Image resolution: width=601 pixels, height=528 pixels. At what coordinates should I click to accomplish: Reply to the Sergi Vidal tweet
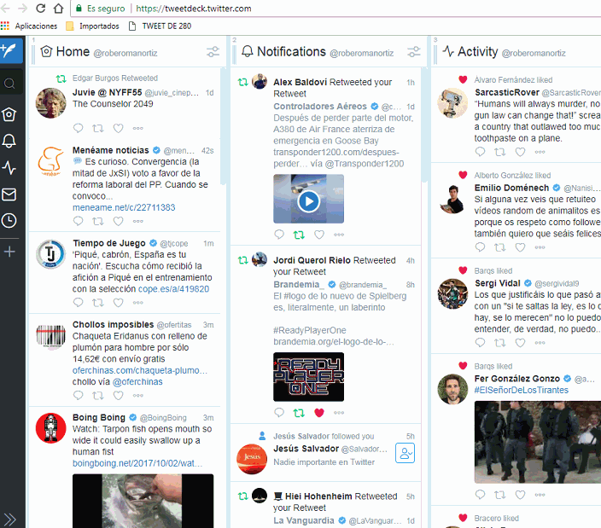point(481,342)
